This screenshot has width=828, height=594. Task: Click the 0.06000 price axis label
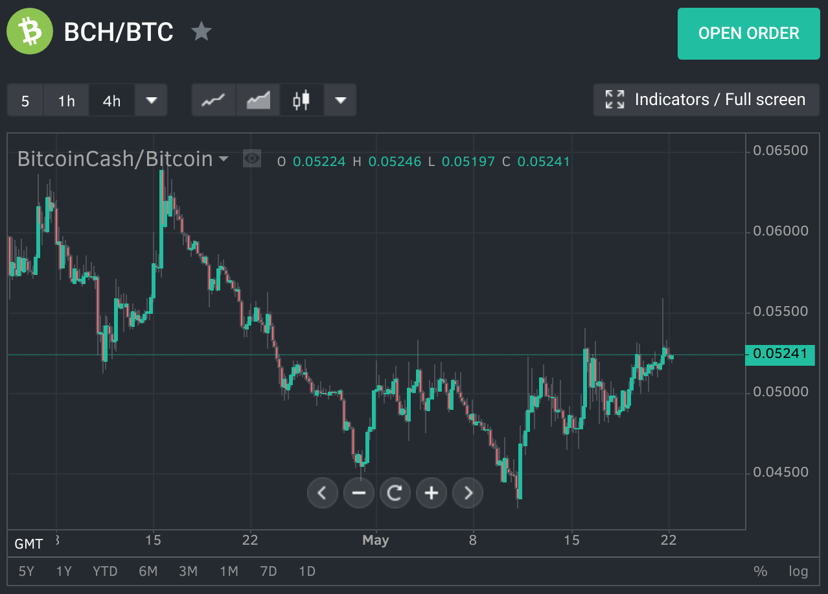[x=781, y=231]
